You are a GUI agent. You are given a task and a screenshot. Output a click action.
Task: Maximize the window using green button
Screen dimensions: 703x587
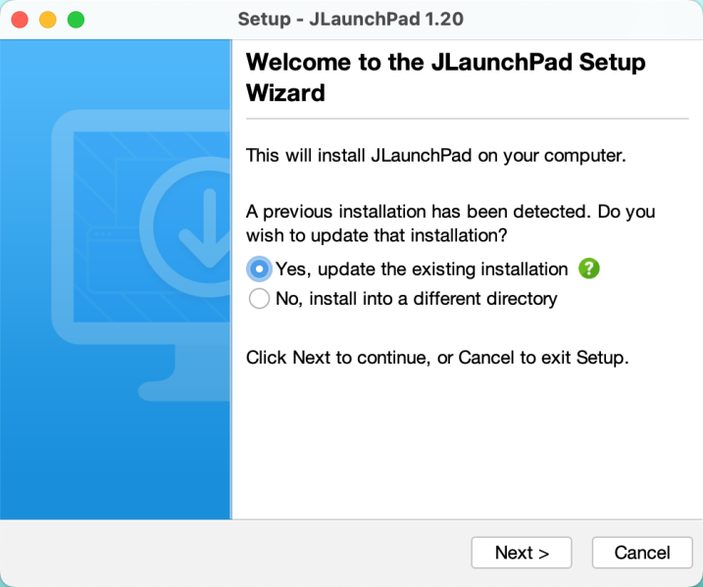75,20
